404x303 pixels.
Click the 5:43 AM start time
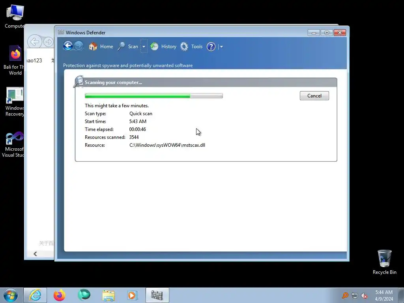pos(138,122)
